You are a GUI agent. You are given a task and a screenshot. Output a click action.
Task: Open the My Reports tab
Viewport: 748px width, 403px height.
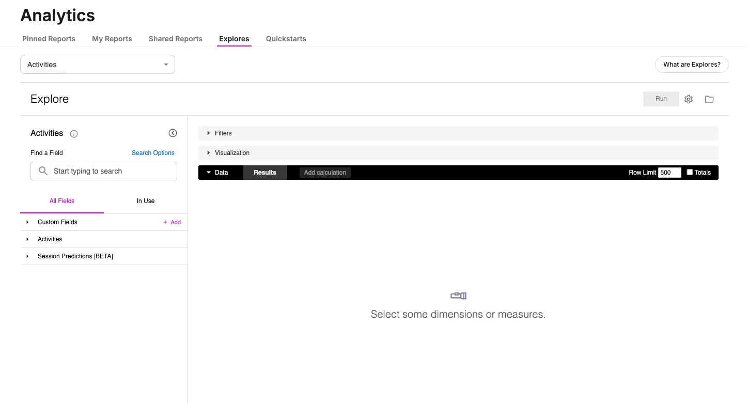pyautogui.click(x=112, y=39)
